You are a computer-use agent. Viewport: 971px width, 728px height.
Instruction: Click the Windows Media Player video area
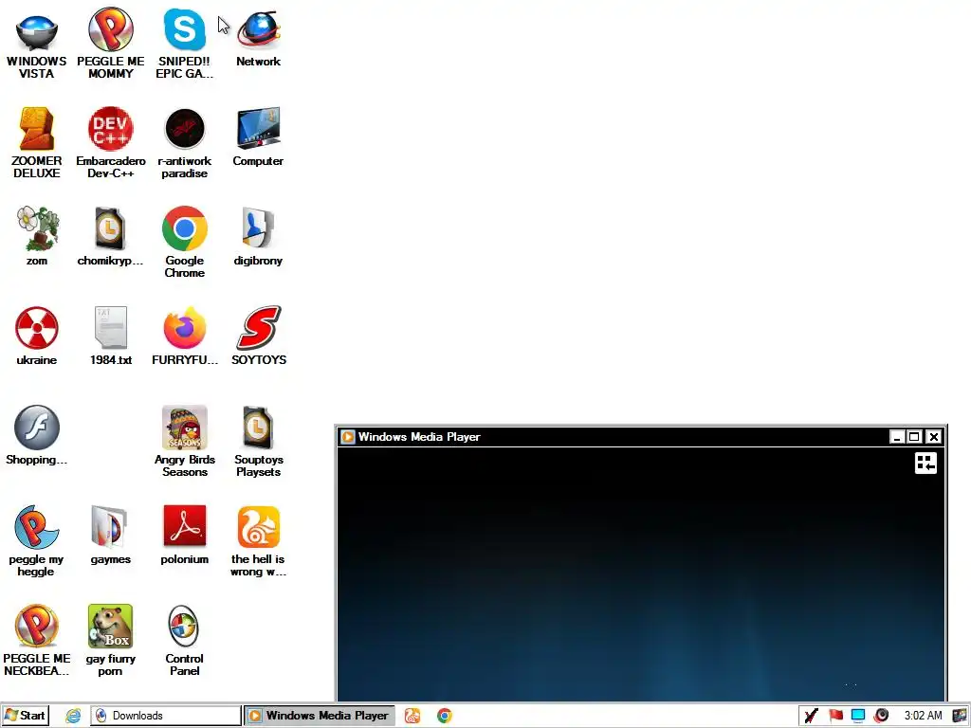(641, 574)
